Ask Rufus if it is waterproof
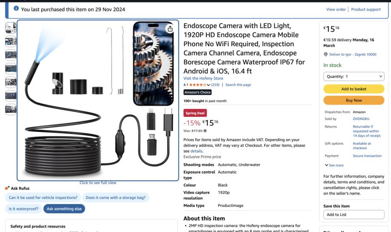 [x=24, y=209]
